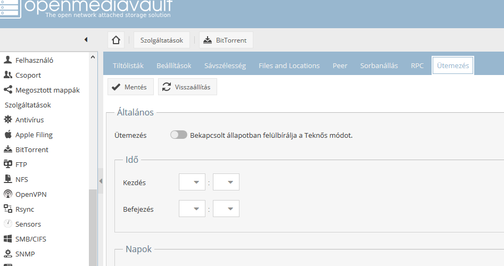Click the sidebar scroll-up arrow

click(93, 57)
